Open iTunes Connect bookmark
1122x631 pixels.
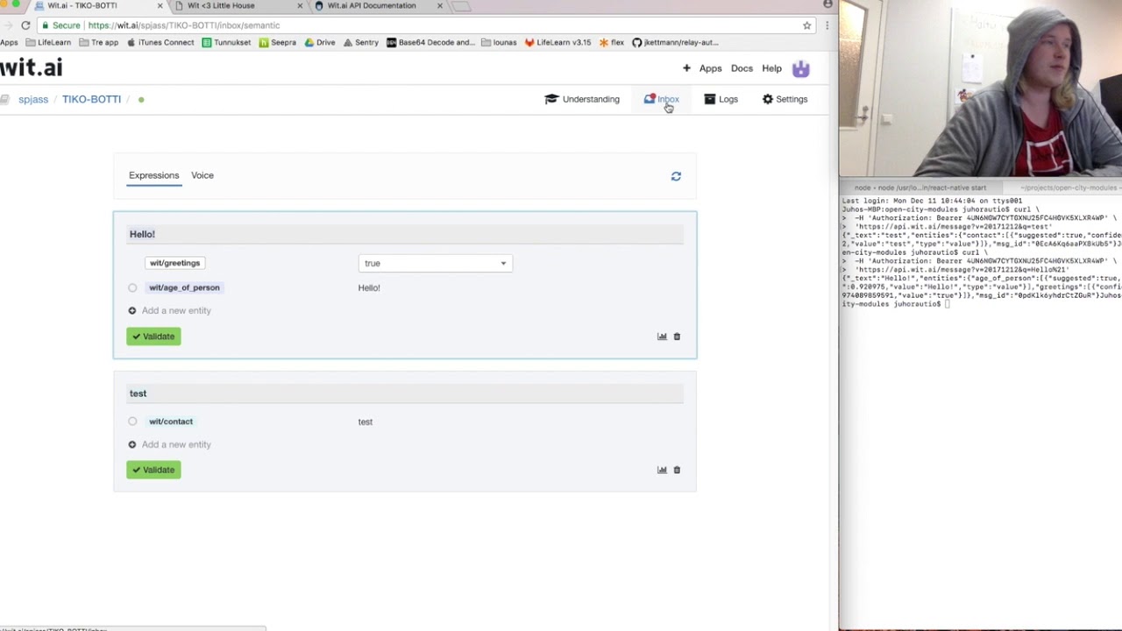[x=160, y=42]
